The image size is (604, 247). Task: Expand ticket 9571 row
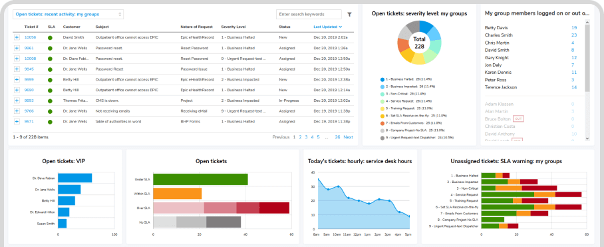[x=17, y=121]
